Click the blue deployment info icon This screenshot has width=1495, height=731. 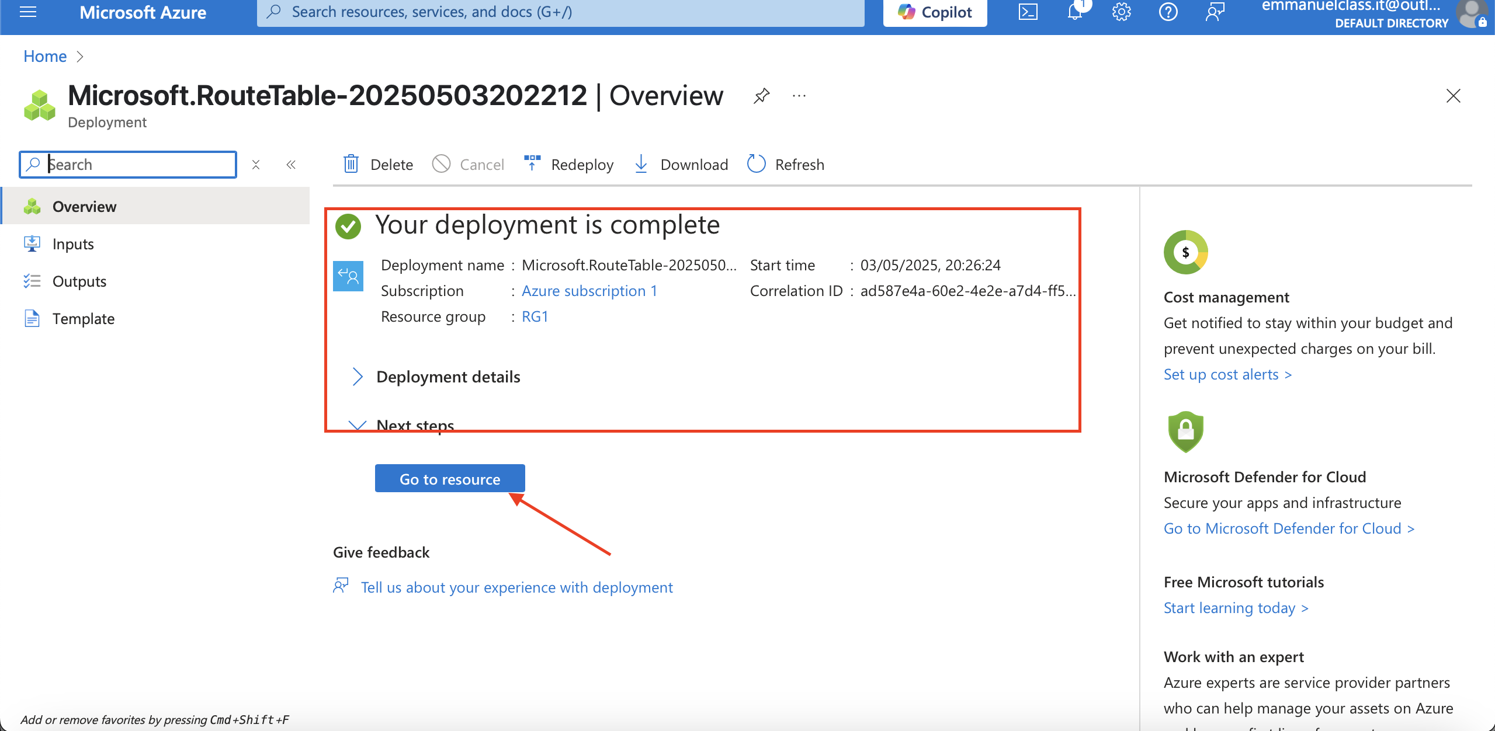[x=348, y=276]
